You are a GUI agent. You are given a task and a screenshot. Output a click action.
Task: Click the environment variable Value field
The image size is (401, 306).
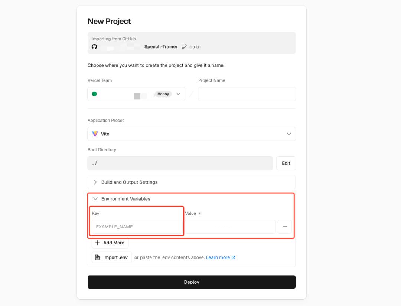click(x=230, y=227)
